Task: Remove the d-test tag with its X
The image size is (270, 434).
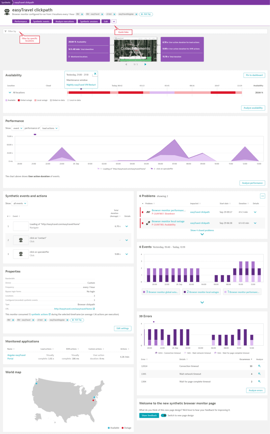Action: tap(114, 14)
